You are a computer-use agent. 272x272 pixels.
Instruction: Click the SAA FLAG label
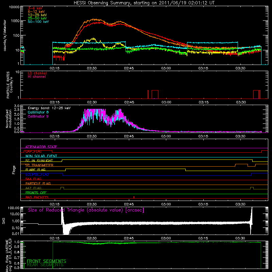tap(33, 179)
